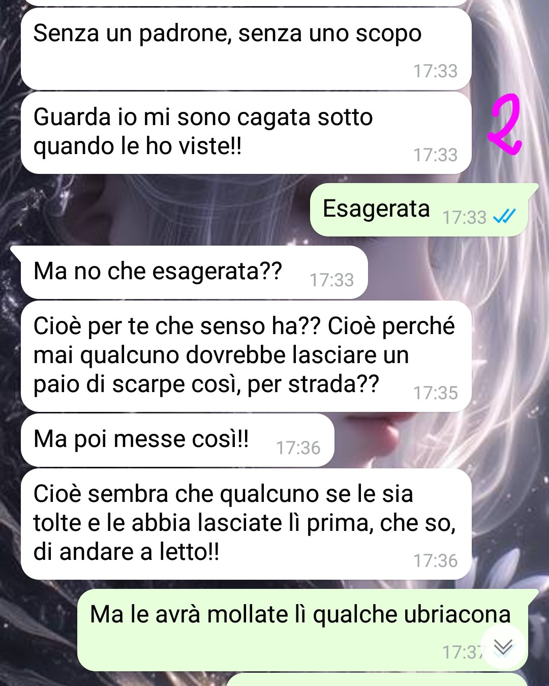Tap the 17:33 time next to 'quando le ho viste!!'

pos(435,155)
